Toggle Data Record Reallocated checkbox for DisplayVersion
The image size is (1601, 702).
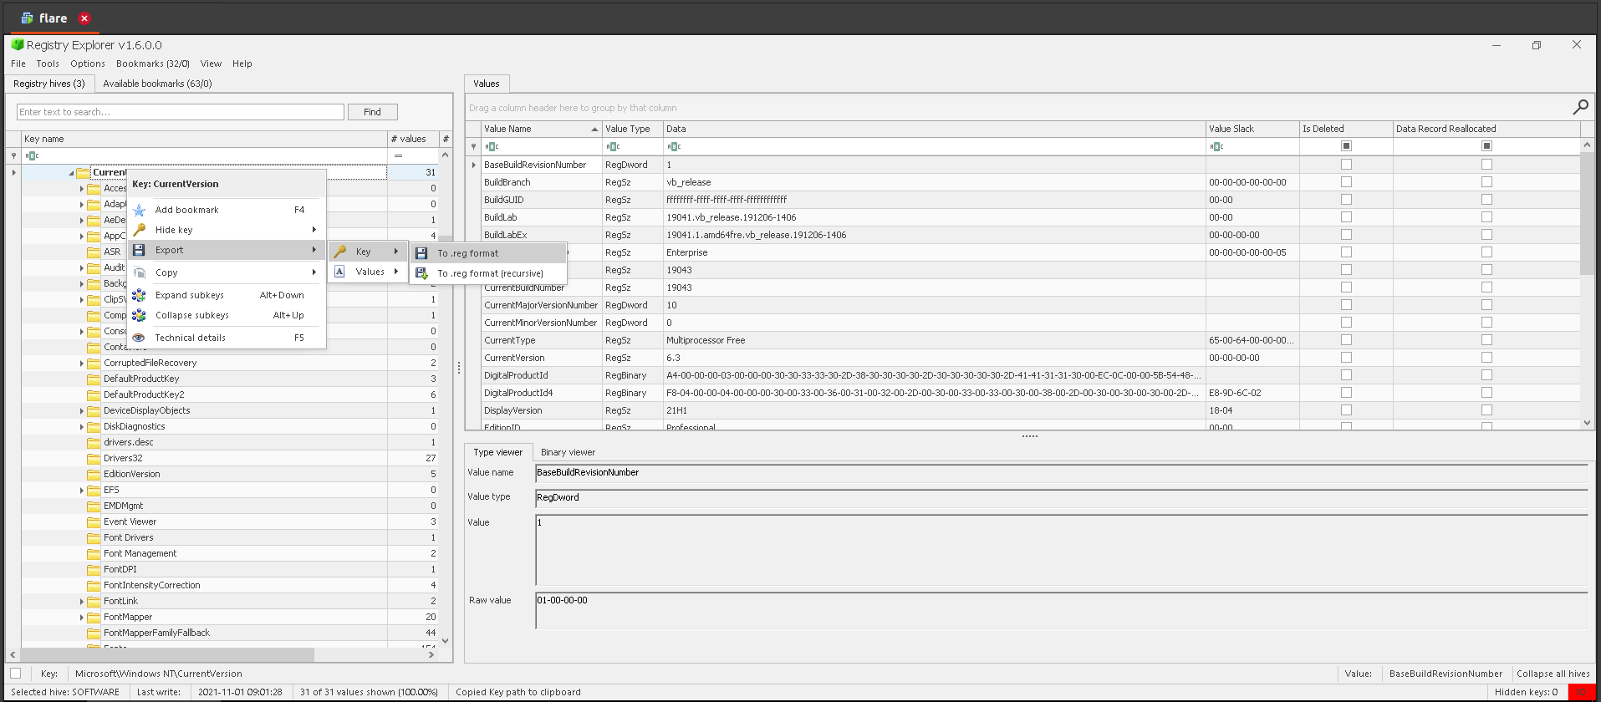point(1486,410)
